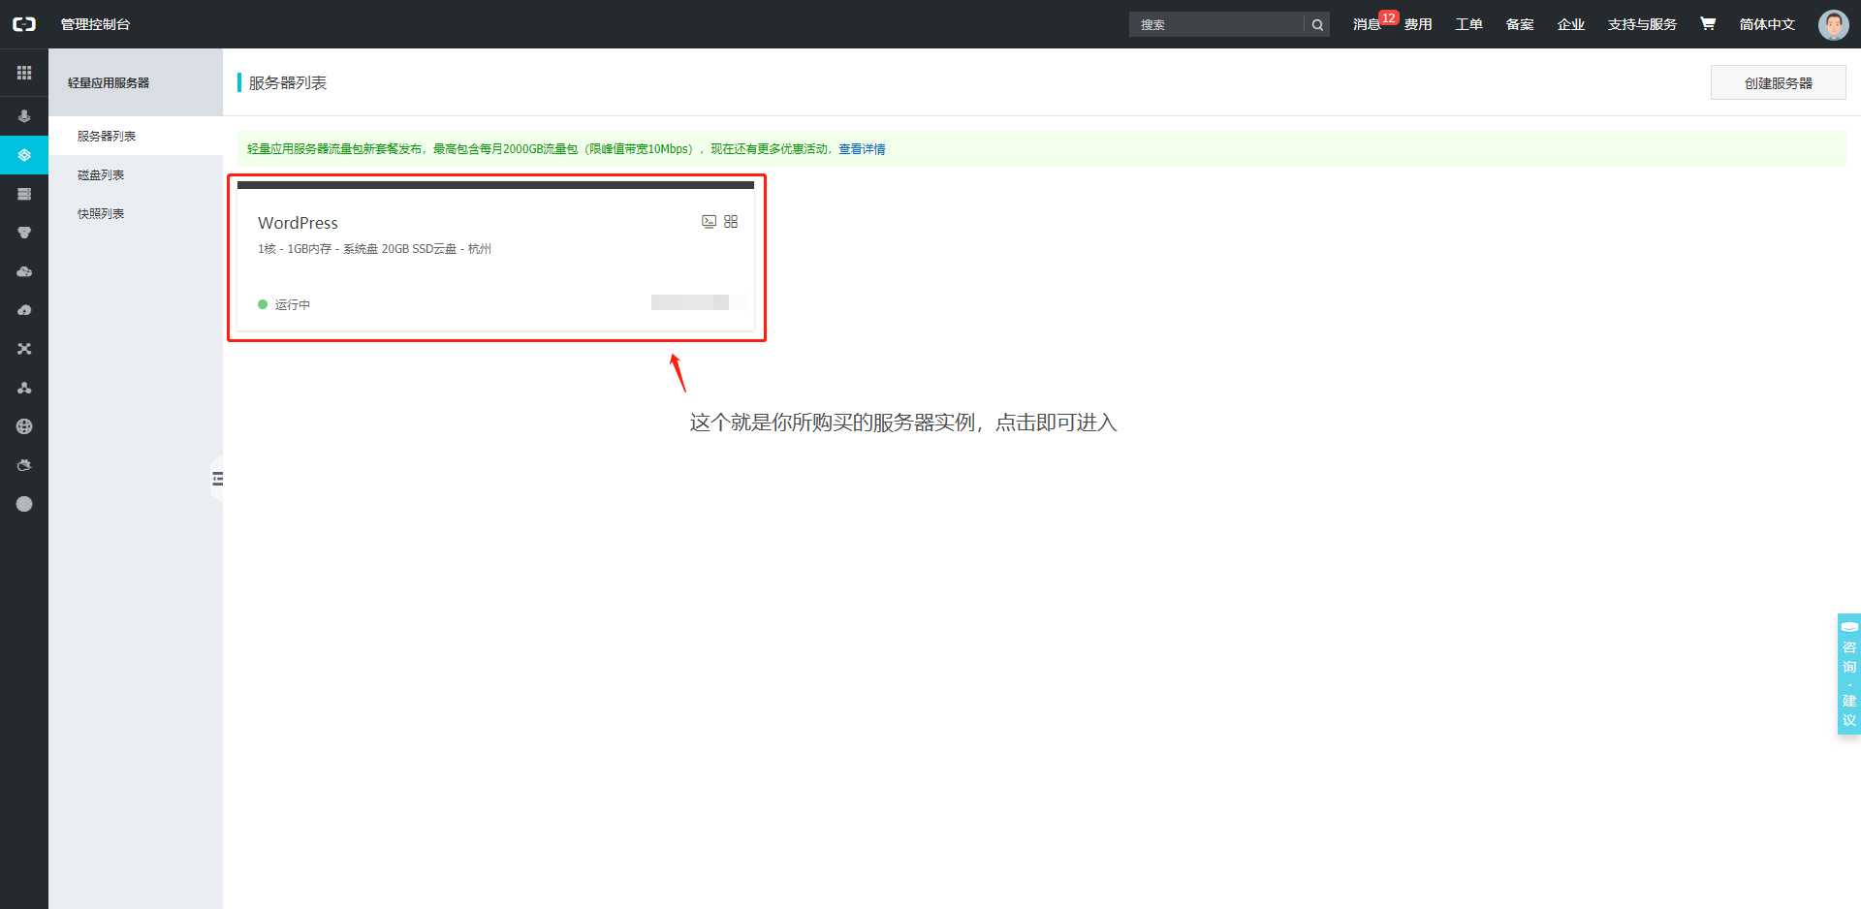1861x909 pixels.
Task: Open the 费用 menu
Action: tap(1418, 24)
